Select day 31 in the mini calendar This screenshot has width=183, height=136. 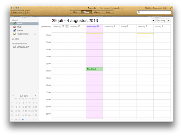pyautogui.click(x=23, y=120)
